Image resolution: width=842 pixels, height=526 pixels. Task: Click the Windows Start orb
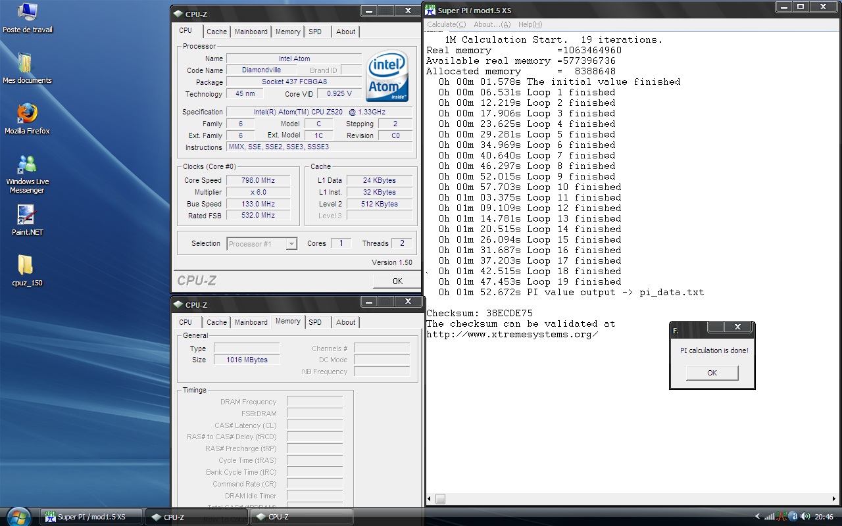(x=18, y=516)
